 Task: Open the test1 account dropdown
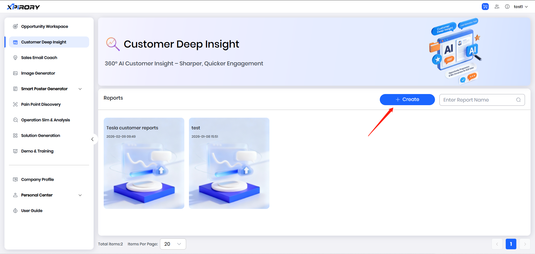pyautogui.click(x=521, y=7)
